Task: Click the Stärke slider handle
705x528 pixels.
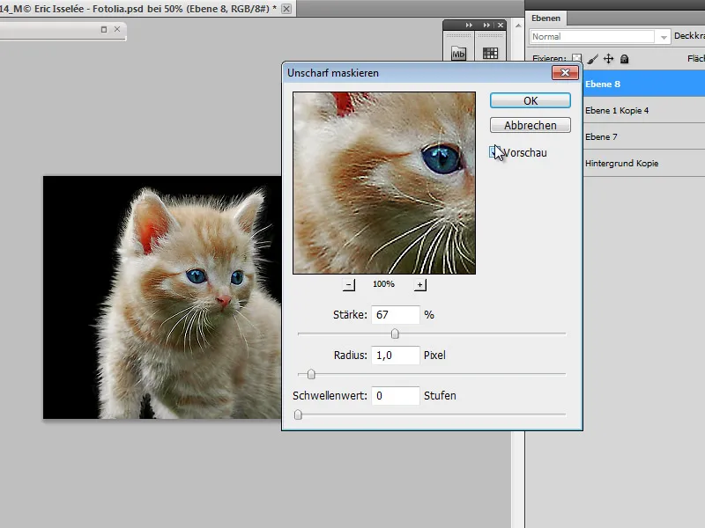Action: (394, 333)
